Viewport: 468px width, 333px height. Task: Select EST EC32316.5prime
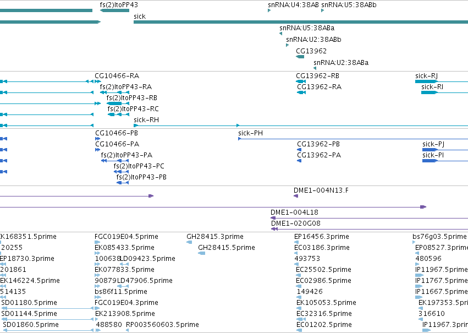[x=324, y=314]
